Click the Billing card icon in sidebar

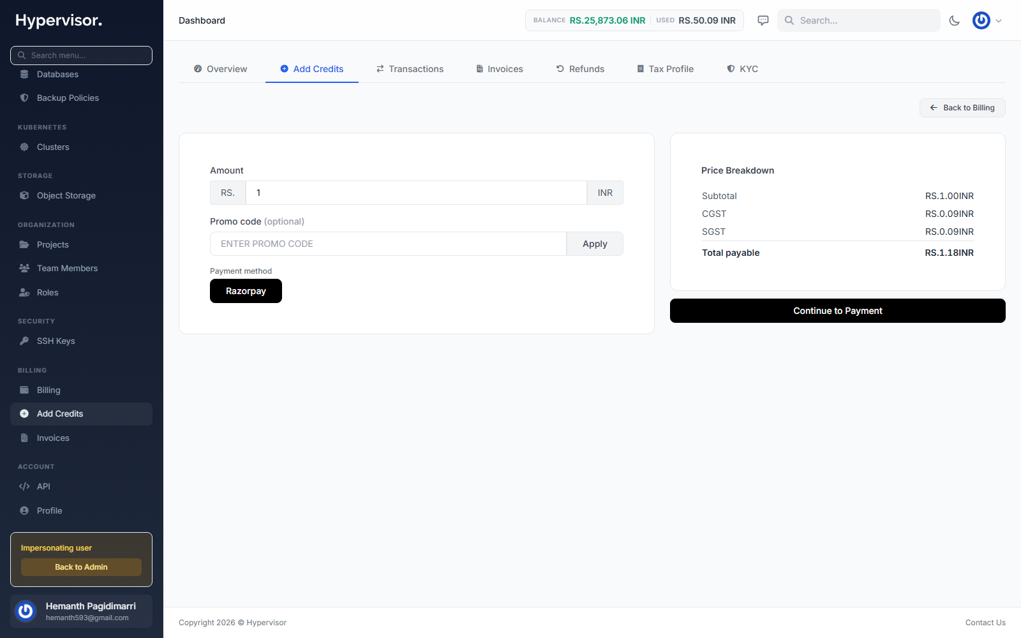(x=24, y=390)
